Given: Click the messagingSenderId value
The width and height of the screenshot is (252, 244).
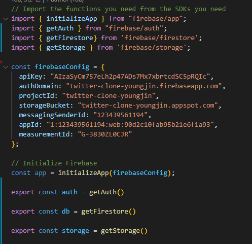Looking at the screenshot, I should (121, 115).
